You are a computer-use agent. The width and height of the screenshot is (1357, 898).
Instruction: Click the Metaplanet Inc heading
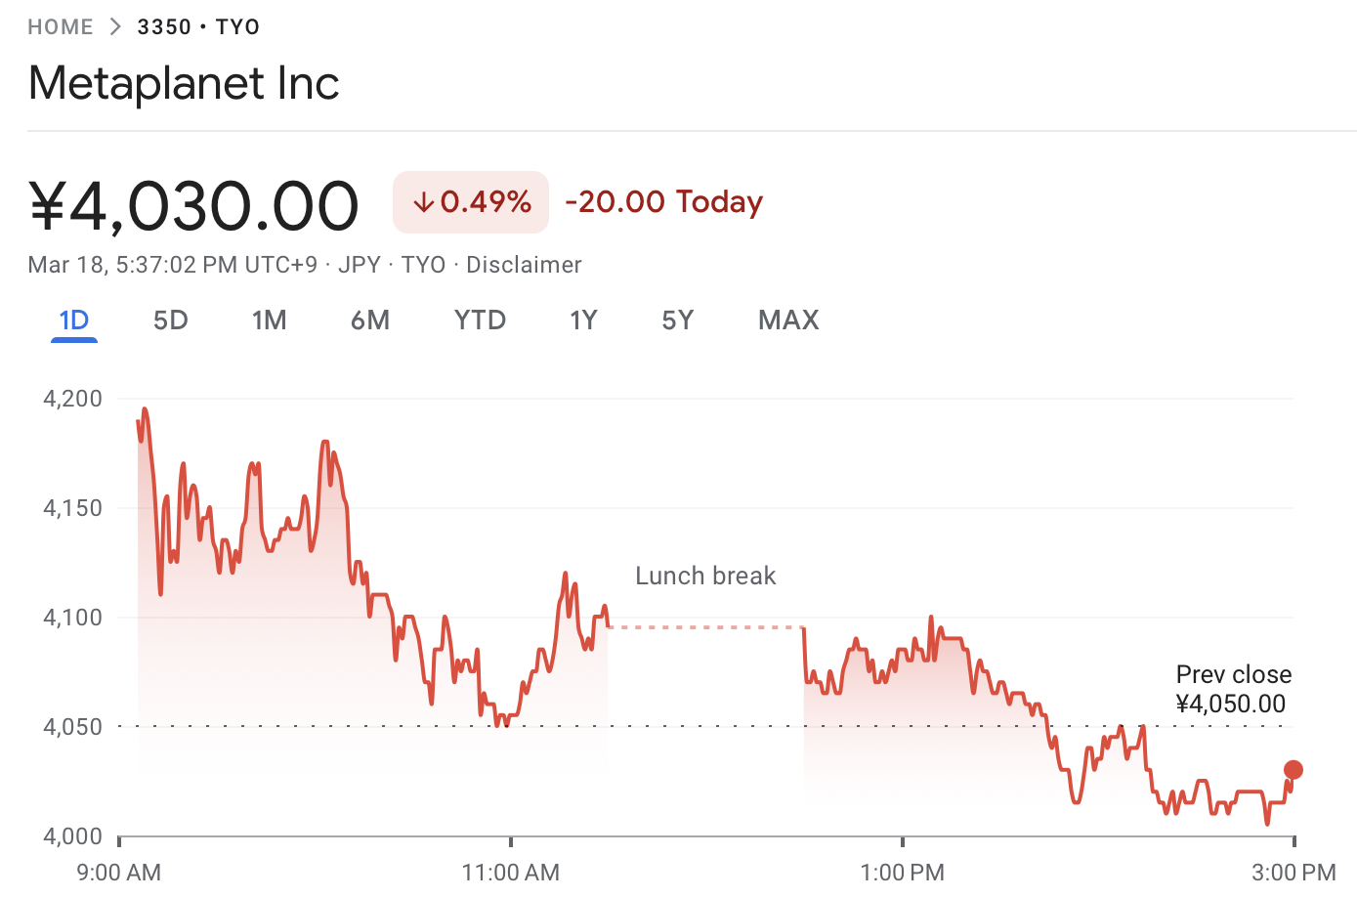(x=184, y=83)
